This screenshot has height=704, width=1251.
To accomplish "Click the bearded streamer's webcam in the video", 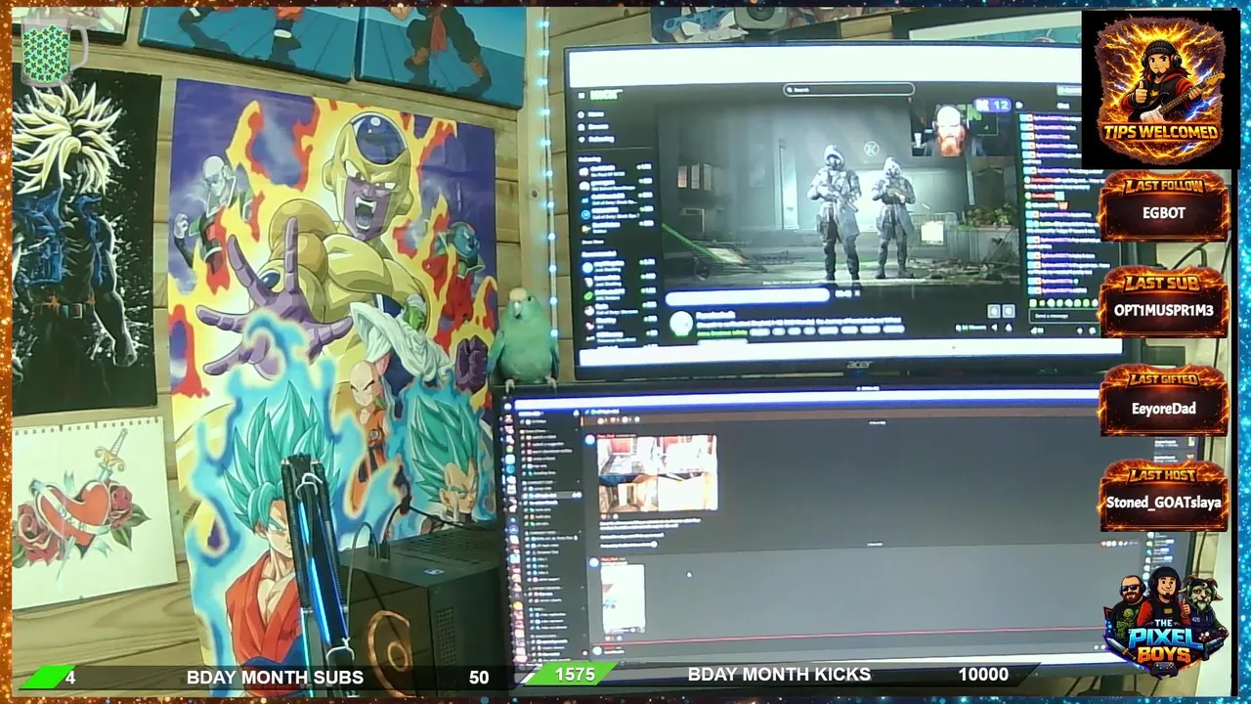I will tap(948, 129).
